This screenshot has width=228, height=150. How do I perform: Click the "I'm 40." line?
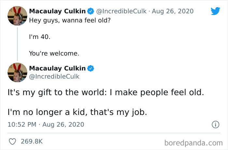(40, 37)
